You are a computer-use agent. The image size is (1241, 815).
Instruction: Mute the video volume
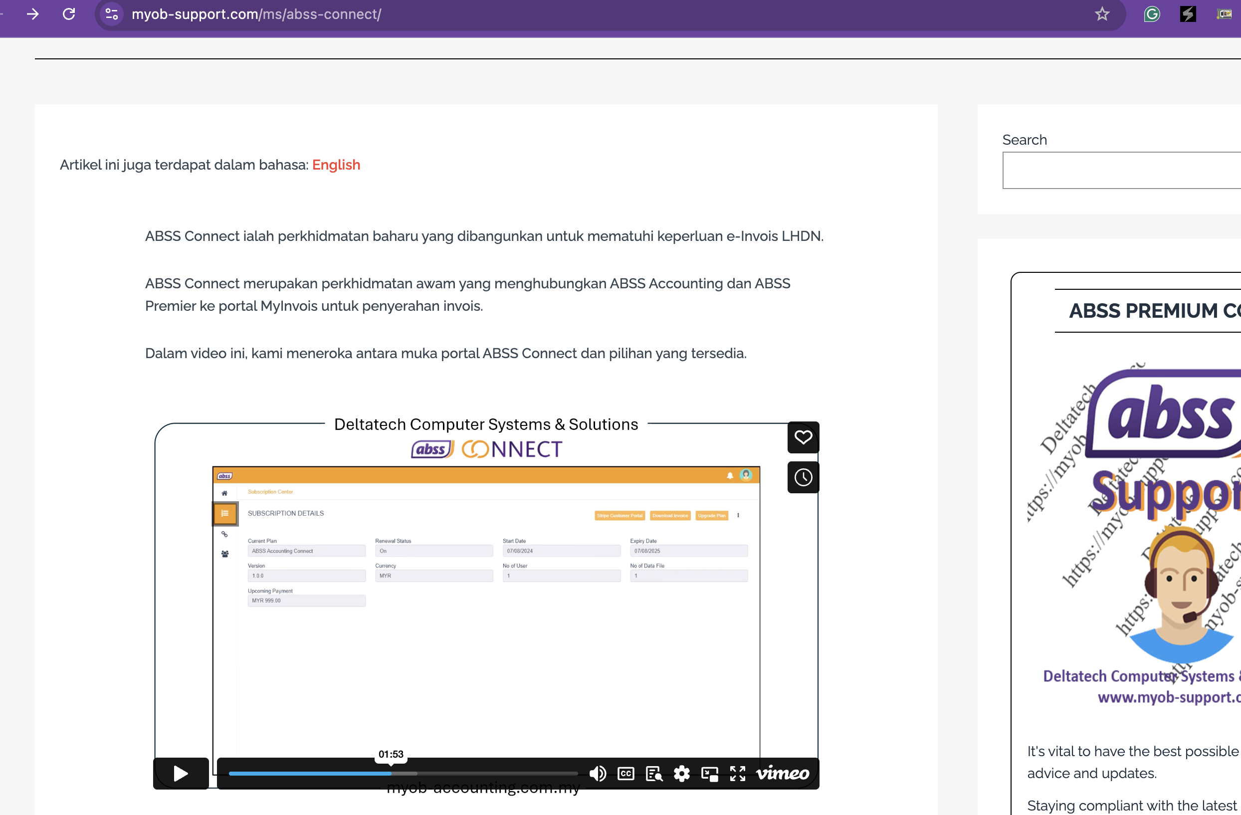(x=598, y=773)
